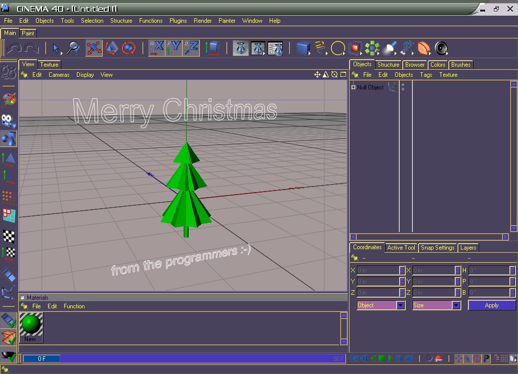Select the points mode orange dots icon
518x374 pixels.
point(9,198)
